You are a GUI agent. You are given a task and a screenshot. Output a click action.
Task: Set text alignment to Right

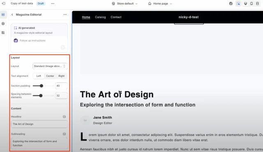coord(61,76)
